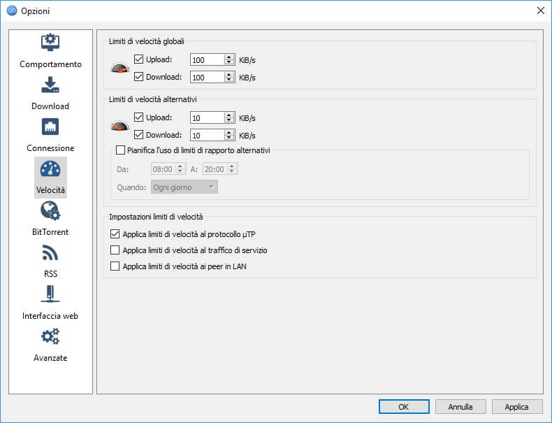Click the alternative speed limits gauge icon

pos(120,126)
